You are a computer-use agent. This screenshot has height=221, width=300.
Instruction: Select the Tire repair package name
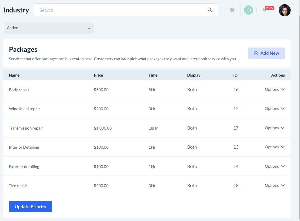18,186
